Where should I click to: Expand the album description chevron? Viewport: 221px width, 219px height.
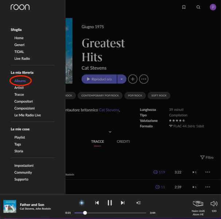pyautogui.click(x=110, y=132)
